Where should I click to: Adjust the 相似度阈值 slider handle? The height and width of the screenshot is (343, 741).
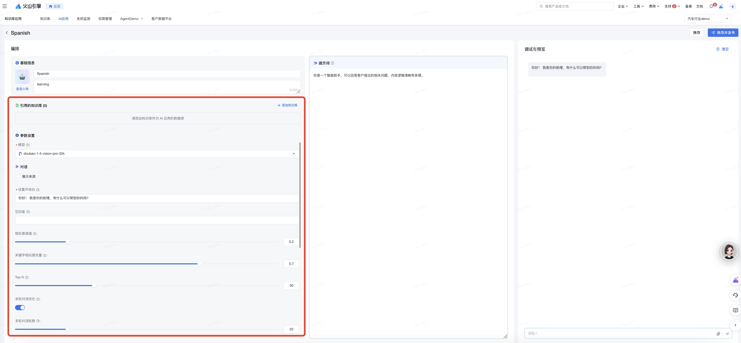[68, 242]
